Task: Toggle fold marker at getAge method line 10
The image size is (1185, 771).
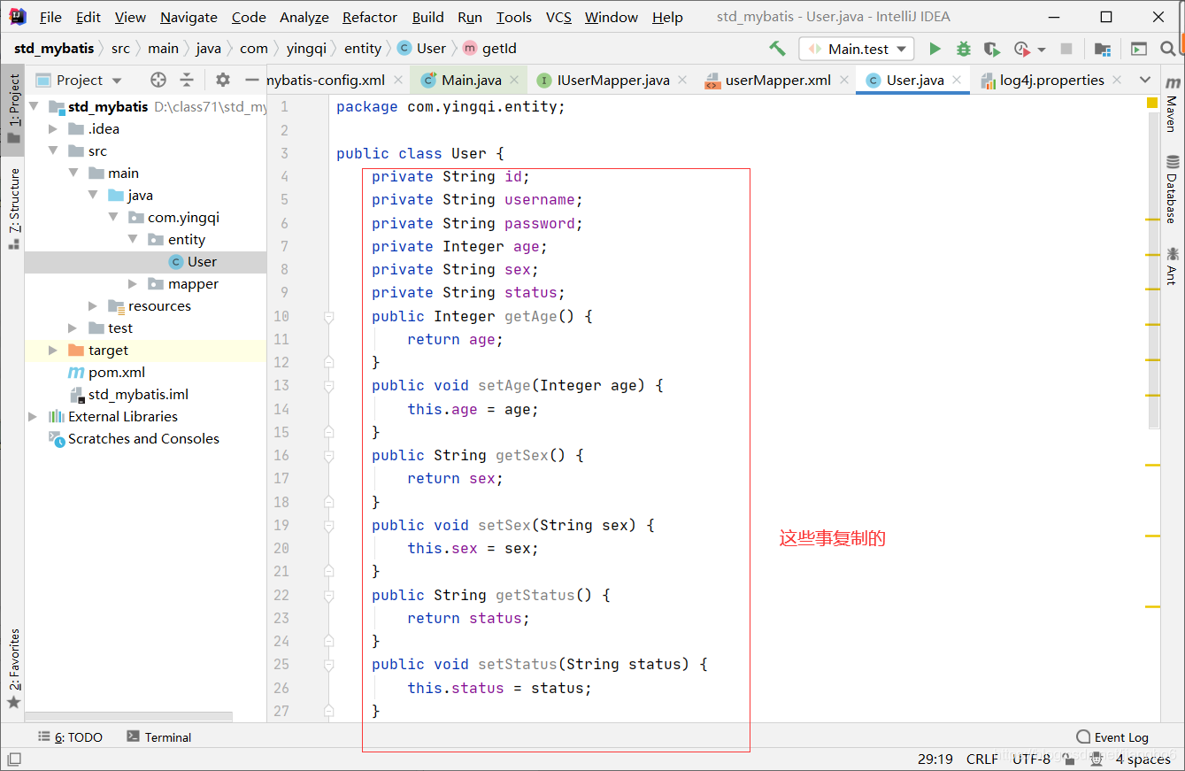Action: 328,316
